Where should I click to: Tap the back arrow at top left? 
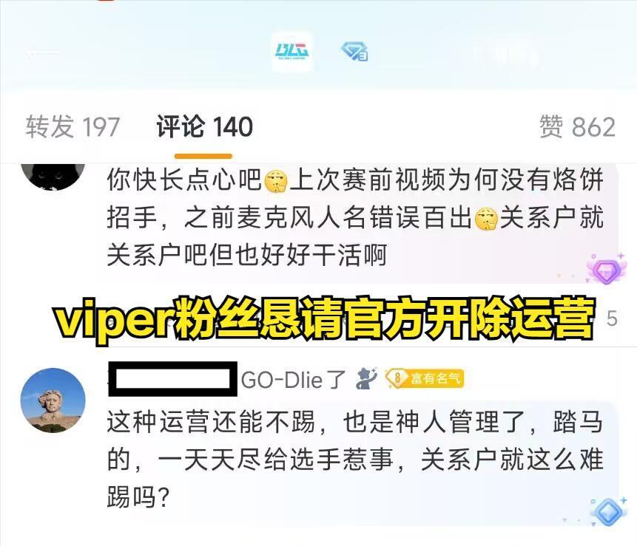coord(42,52)
